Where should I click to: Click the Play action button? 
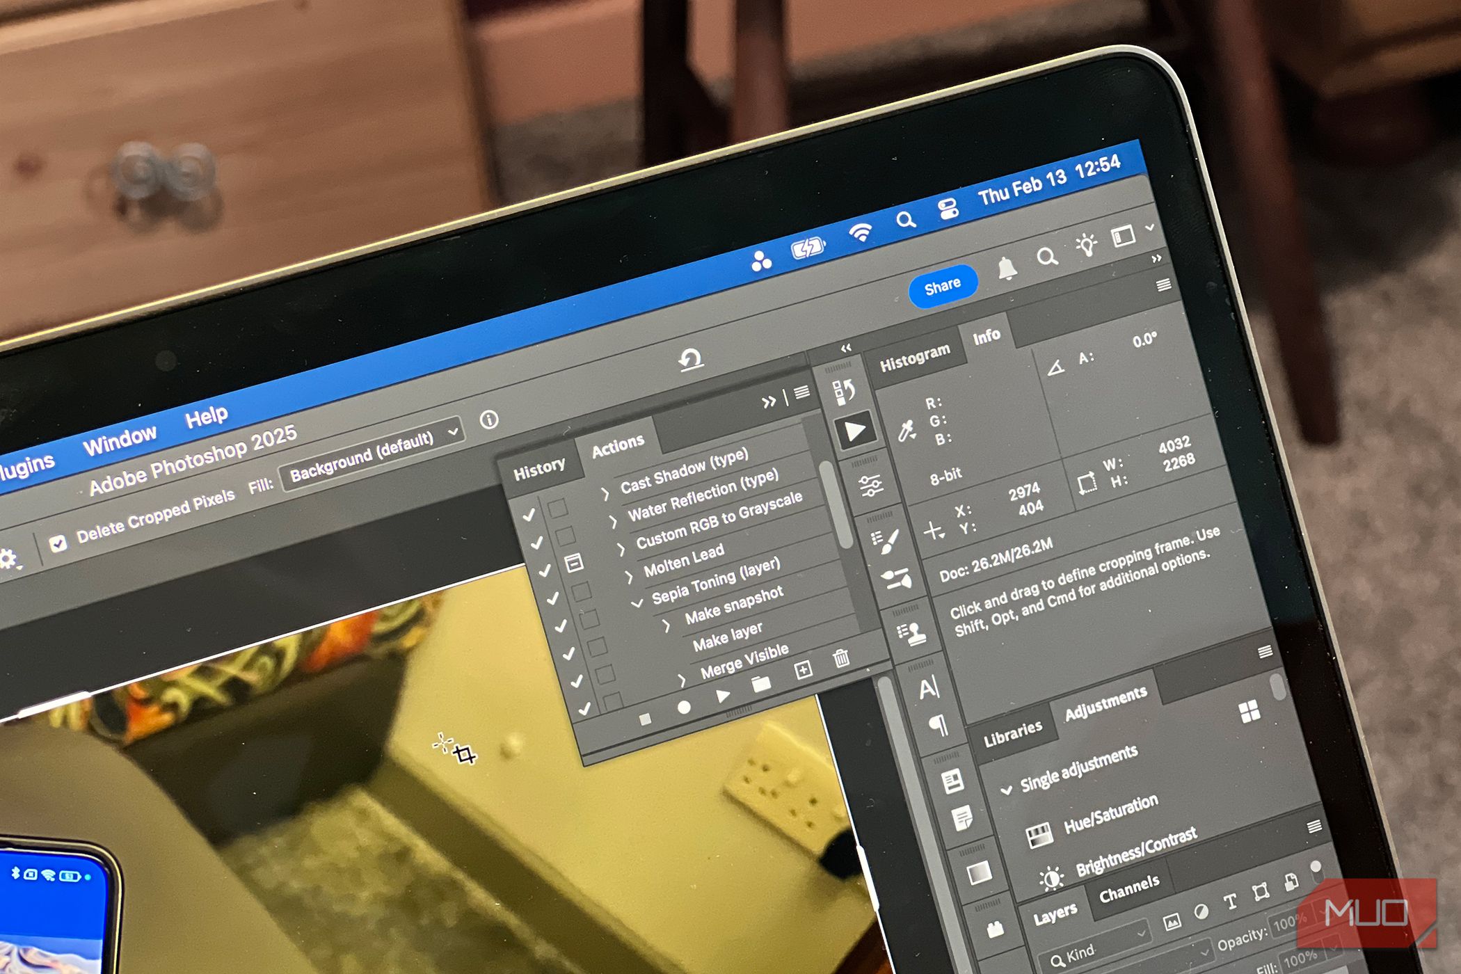pos(724,695)
